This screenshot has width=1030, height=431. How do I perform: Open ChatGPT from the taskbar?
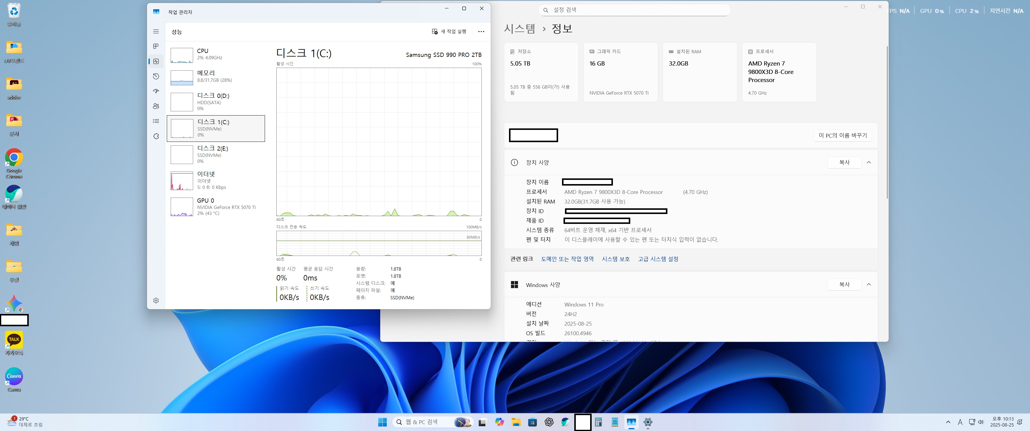[549, 422]
